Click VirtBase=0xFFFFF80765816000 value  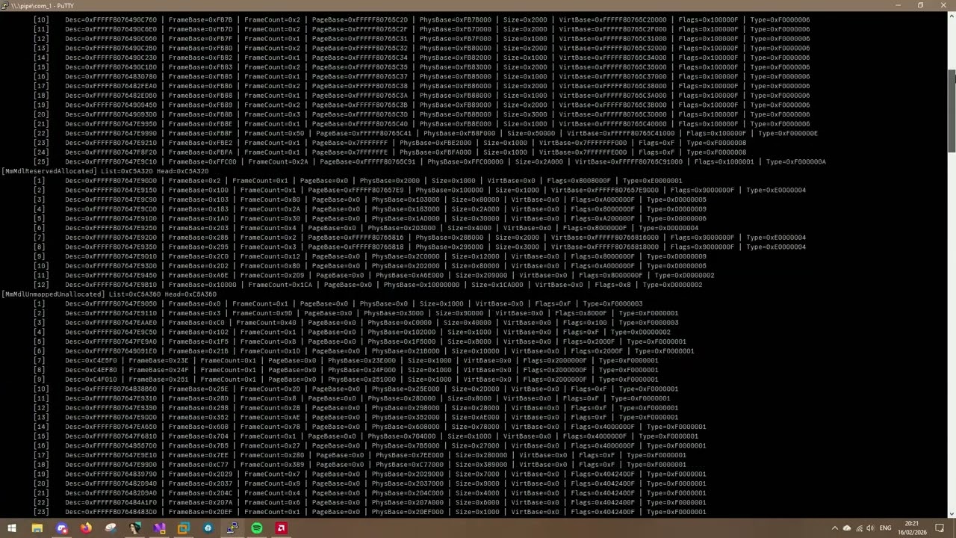tap(605, 238)
